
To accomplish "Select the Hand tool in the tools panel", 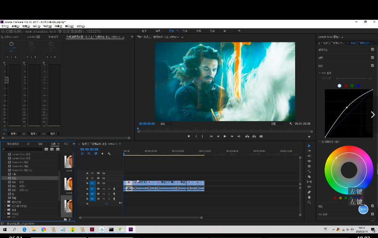I will (309, 197).
